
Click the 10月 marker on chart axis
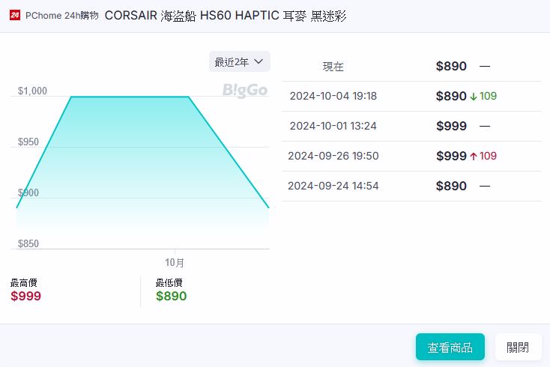pos(175,262)
